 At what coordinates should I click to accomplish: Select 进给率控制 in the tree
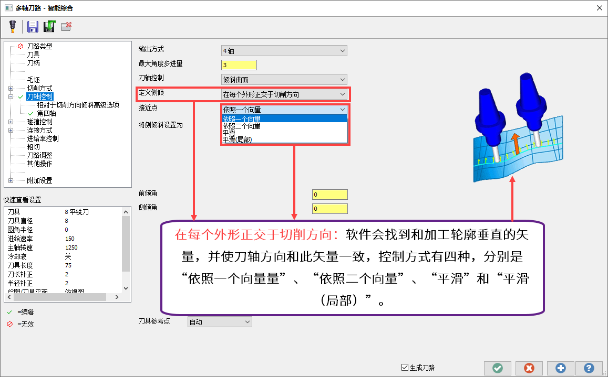[43, 138]
